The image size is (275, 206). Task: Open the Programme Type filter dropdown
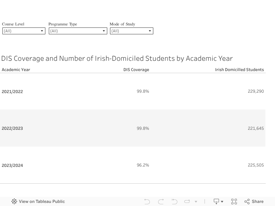pyautogui.click(x=78, y=31)
